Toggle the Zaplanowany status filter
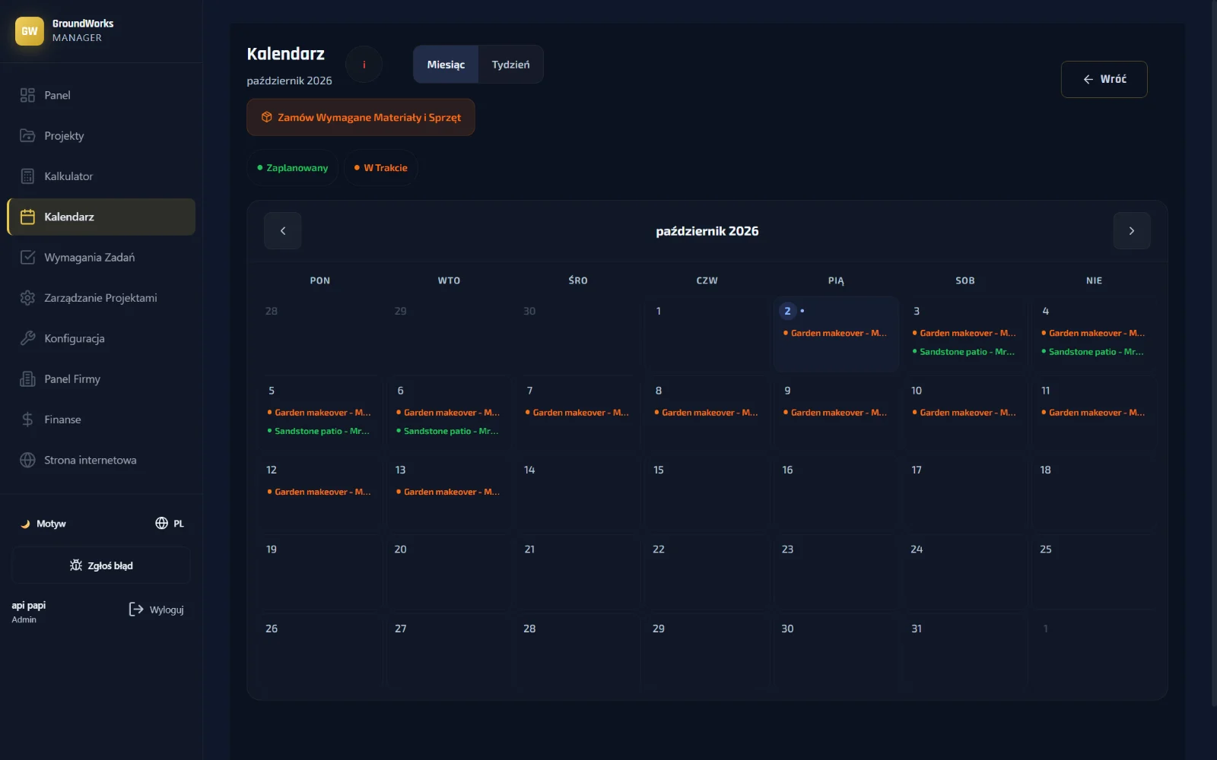 [293, 168]
